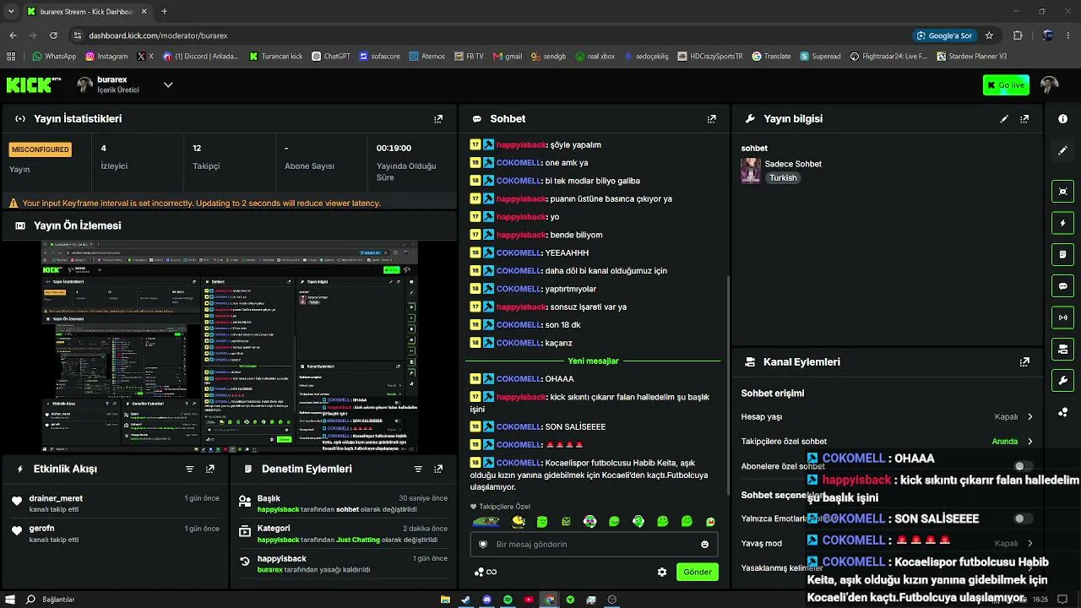The image size is (1081, 608).
Task: Filter the Denetim Eylemleri list
Action: (x=418, y=469)
